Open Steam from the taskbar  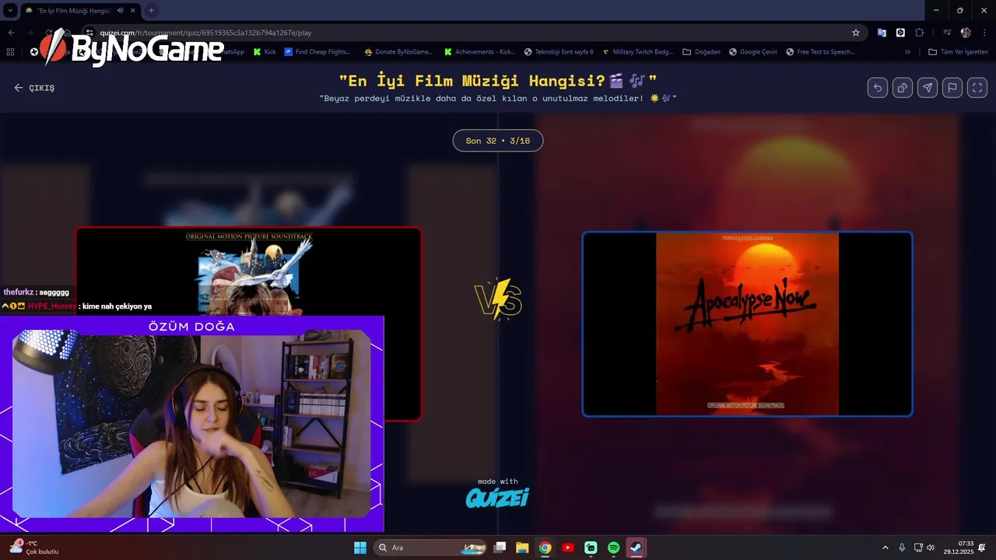tap(636, 548)
